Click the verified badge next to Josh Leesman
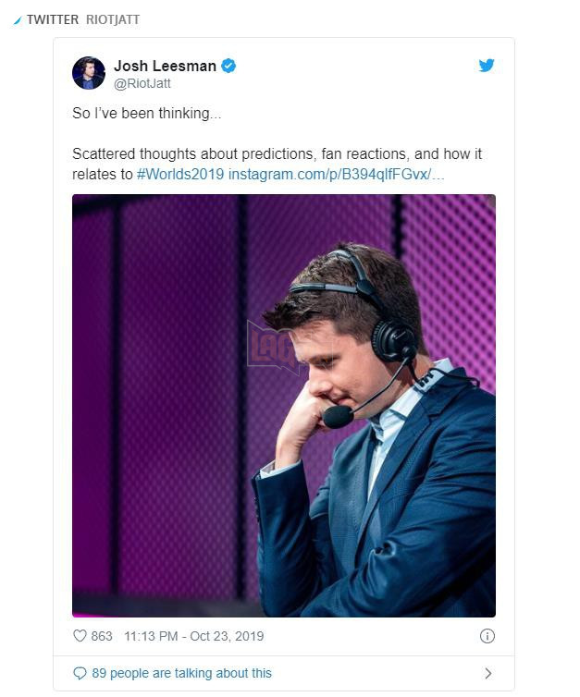 point(228,66)
